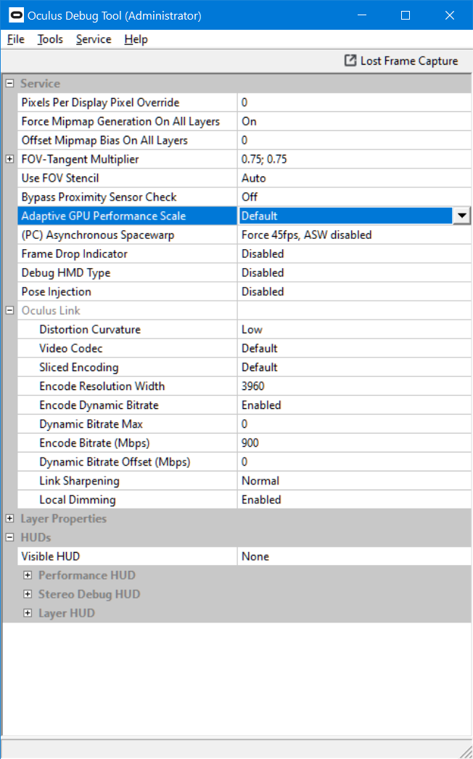Edit Encode Bitrate value 900
The width and height of the screenshot is (473, 759).
click(354, 442)
